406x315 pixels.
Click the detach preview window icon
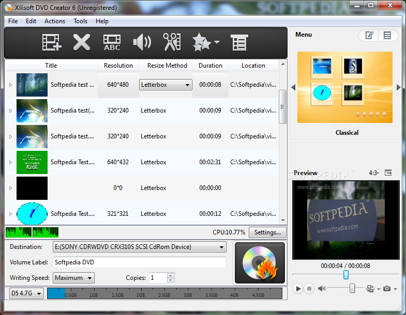(388, 172)
